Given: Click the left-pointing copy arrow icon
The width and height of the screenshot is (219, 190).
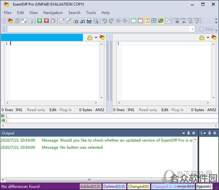Looking at the screenshot, I should tap(125, 21).
